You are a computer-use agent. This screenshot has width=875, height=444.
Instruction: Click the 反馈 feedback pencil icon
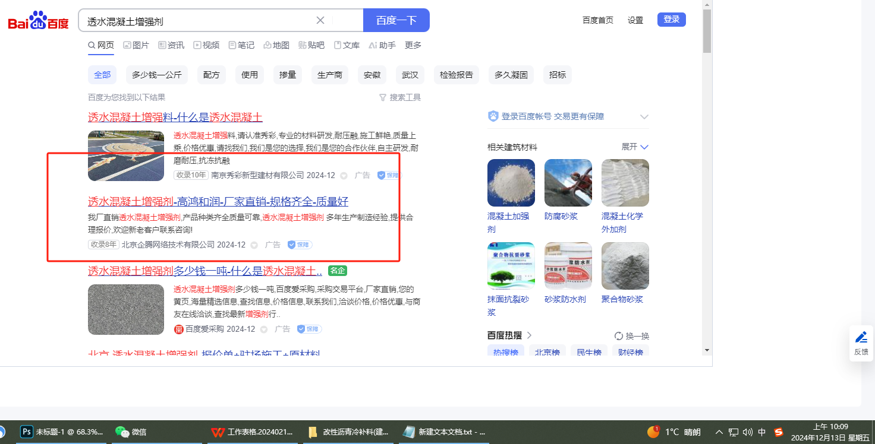[x=861, y=338]
